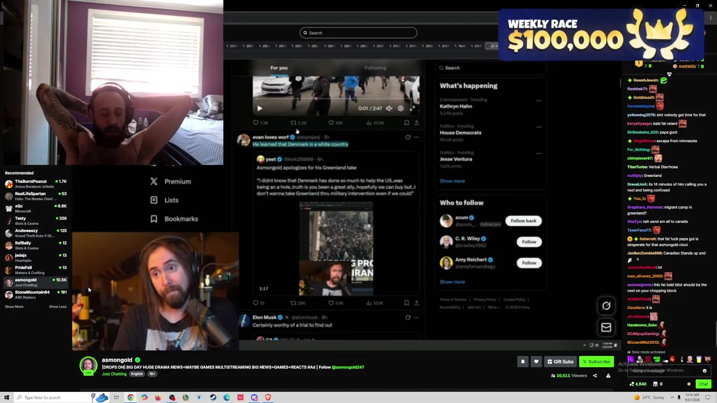Share the top video tweet
This screenshot has height=403, width=717.
click(416, 123)
